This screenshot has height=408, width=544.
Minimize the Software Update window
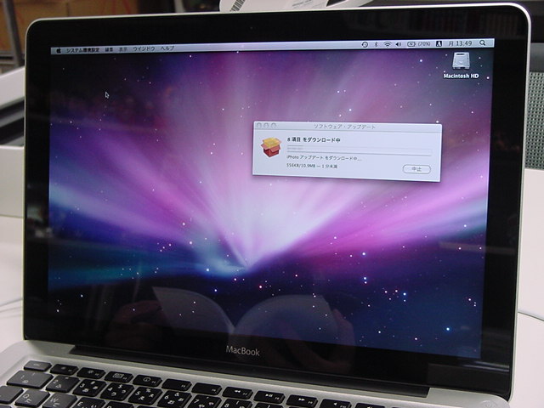coord(266,125)
